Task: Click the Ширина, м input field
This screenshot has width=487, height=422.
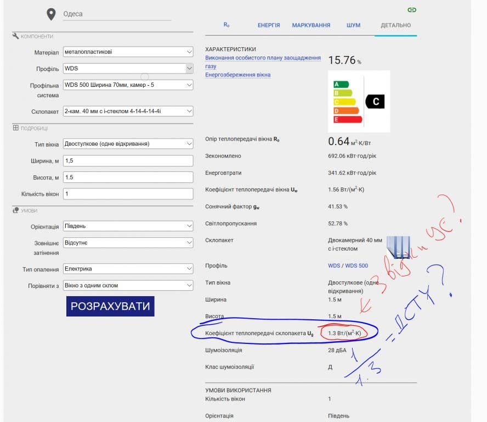Action: [128, 161]
